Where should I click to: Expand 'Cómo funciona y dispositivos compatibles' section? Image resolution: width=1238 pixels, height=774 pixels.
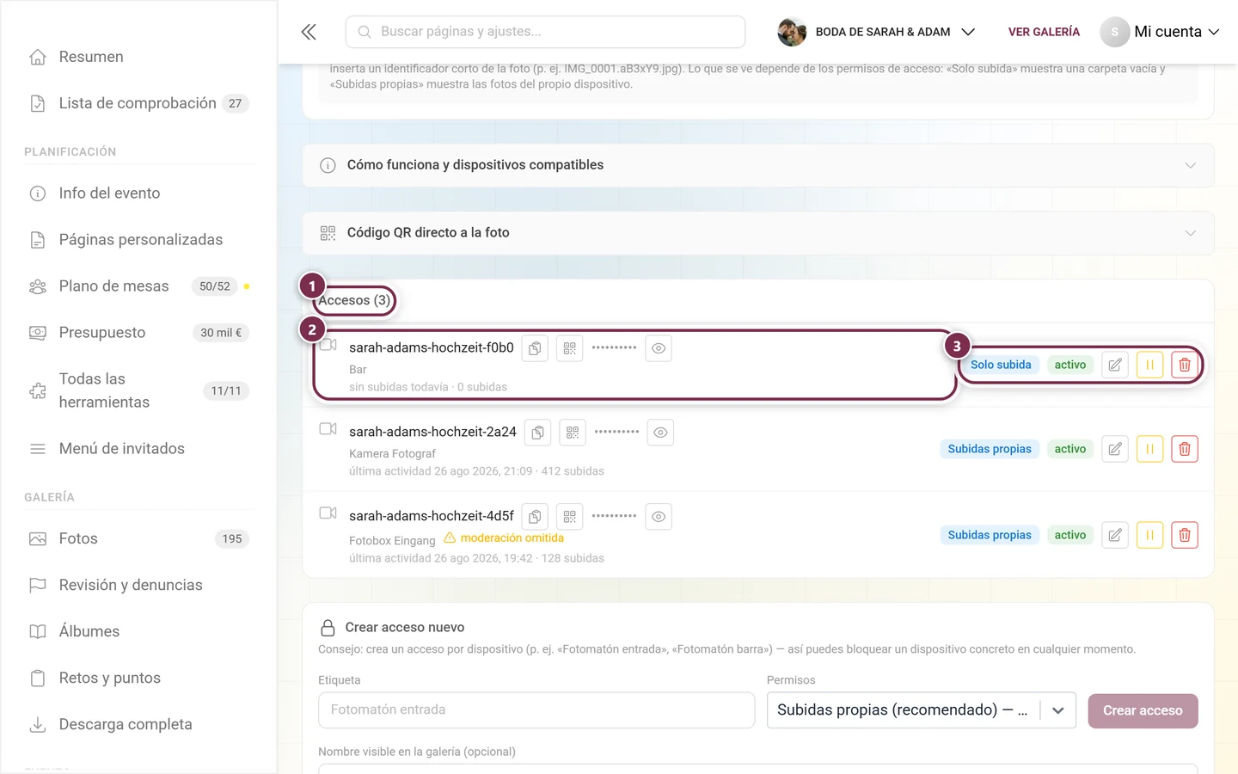click(x=758, y=165)
